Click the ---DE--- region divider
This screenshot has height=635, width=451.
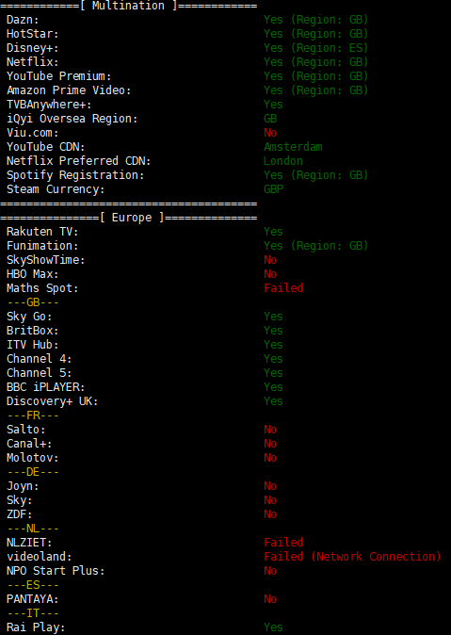(33, 472)
